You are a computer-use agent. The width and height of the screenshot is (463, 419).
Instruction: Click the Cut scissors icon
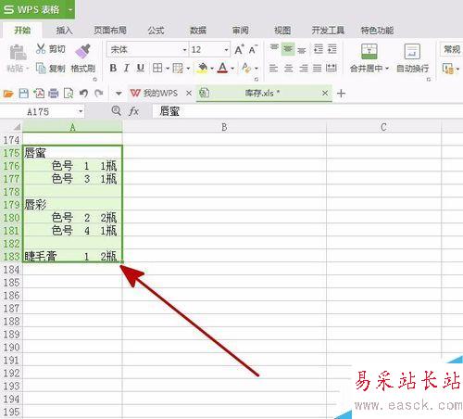tap(41, 49)
